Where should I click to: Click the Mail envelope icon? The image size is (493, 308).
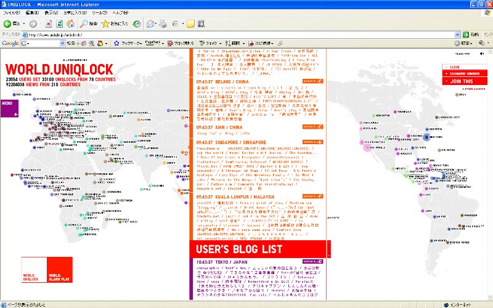[x=150, y=23]
